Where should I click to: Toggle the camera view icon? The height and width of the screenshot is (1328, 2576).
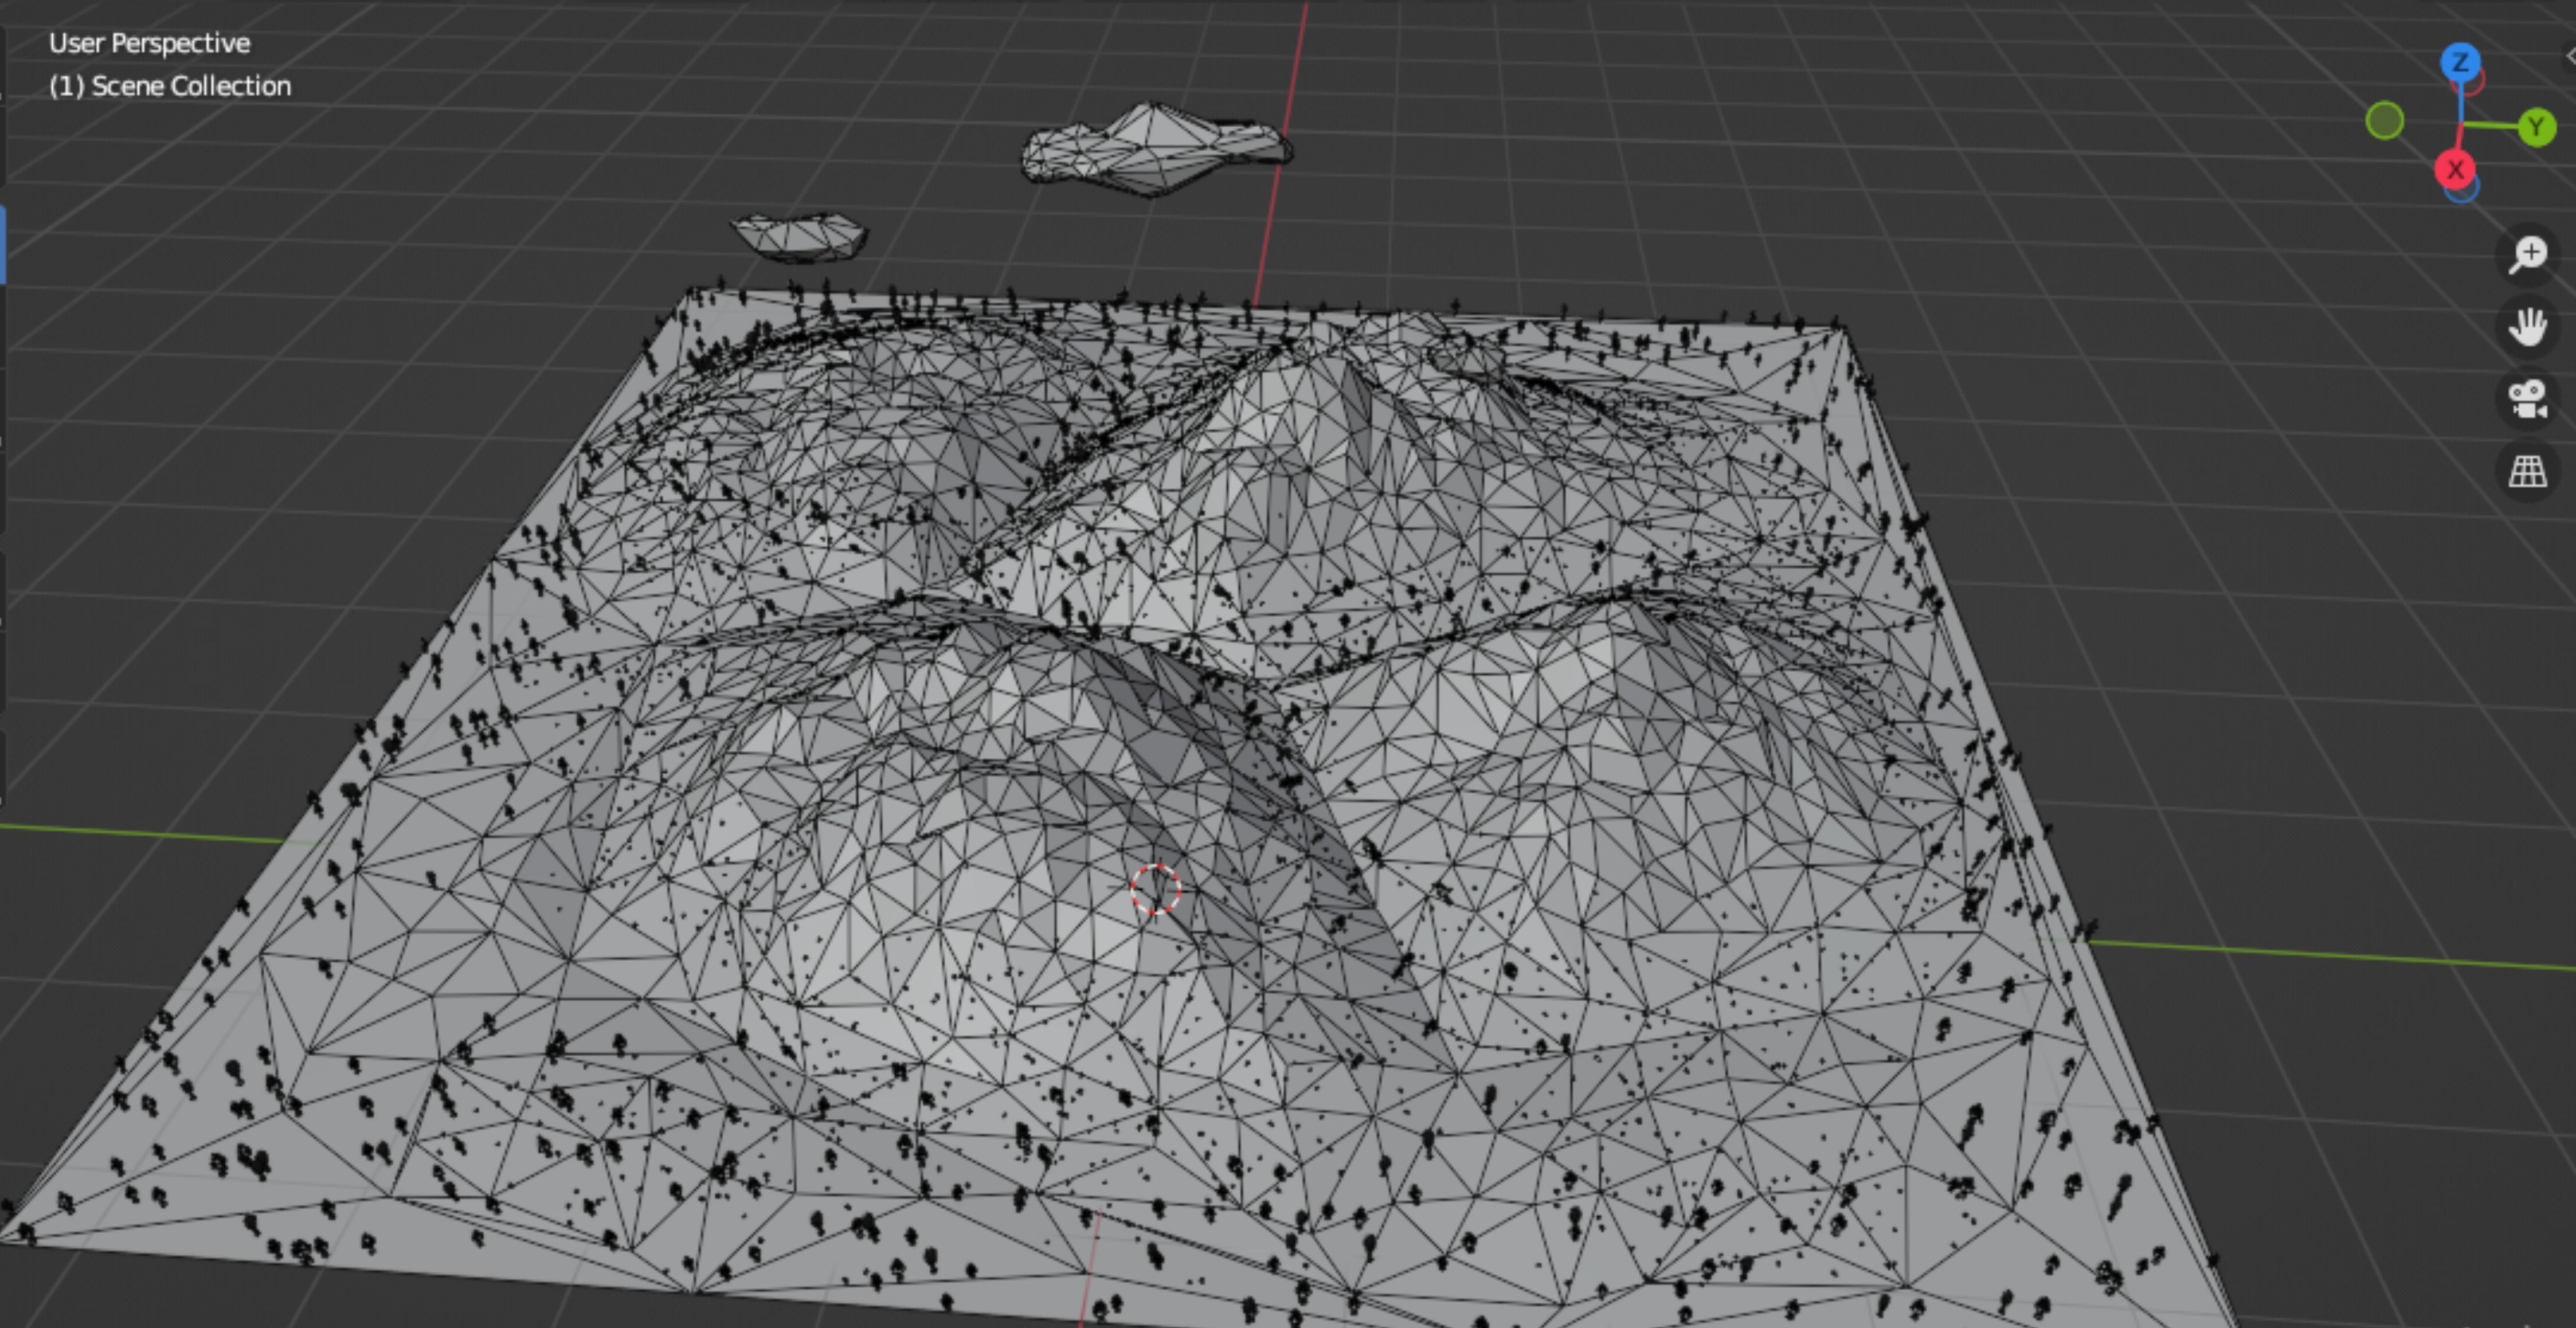point(2527,400)
